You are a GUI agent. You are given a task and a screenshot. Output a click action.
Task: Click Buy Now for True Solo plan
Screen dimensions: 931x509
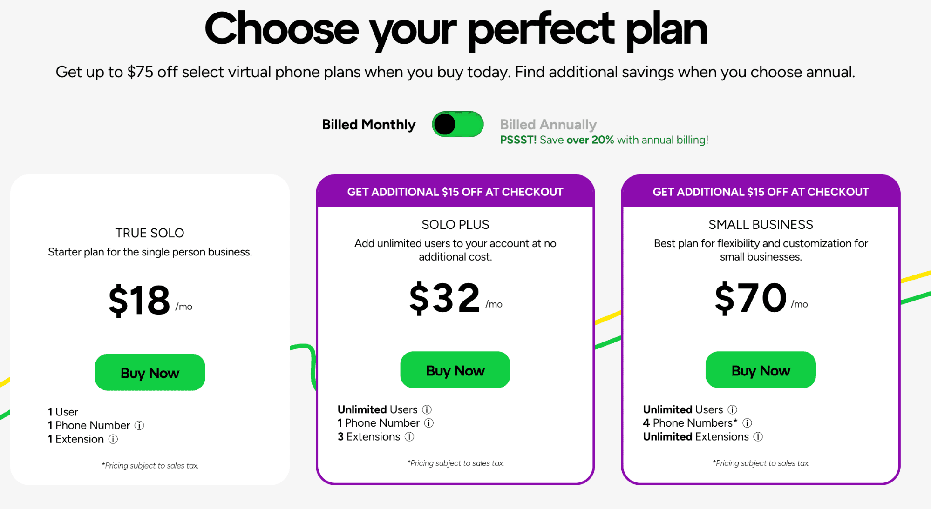pyautogui.click(x=150, y=373)
